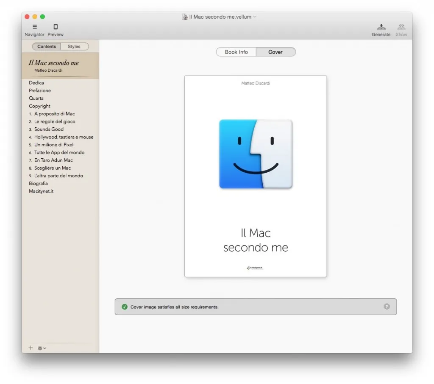Open the Navigator toolbar icon
434x384 pixels.
click(x=34, y=27)
